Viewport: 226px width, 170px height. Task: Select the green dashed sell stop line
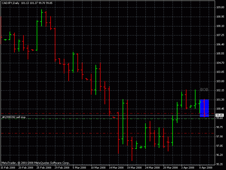point(108,119)
